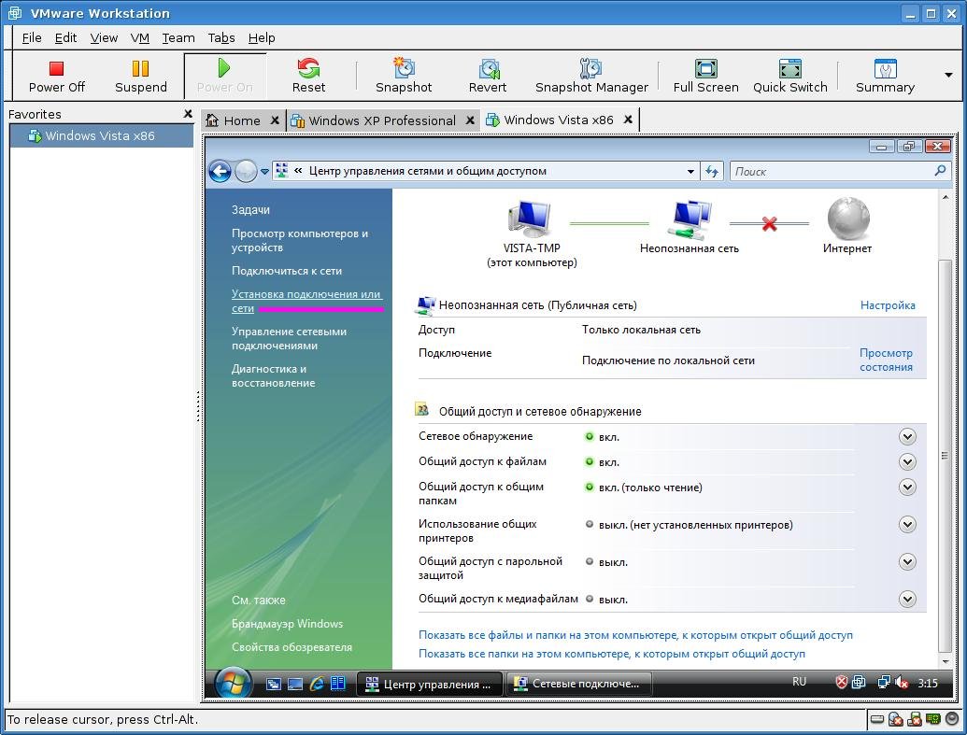The width and height of the screenshot is (967, 735).
Task: Refresh the Vista address bar location
Action: point(712,172)
